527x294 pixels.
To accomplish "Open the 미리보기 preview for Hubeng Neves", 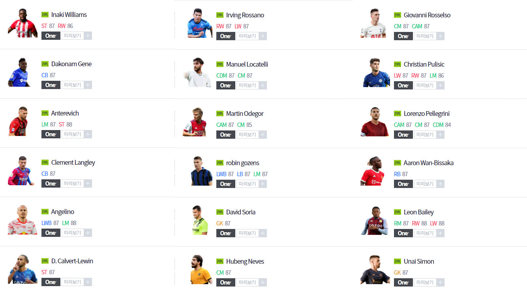I will [x=248, y=282].
